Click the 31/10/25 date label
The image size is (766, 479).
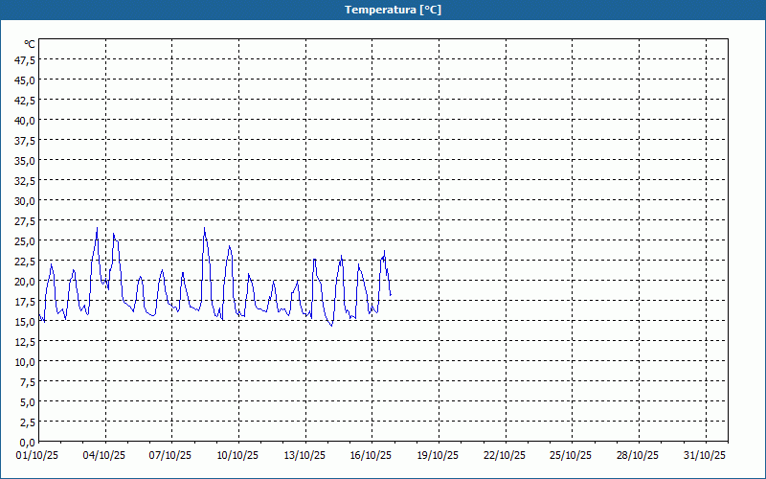(706, 455)
